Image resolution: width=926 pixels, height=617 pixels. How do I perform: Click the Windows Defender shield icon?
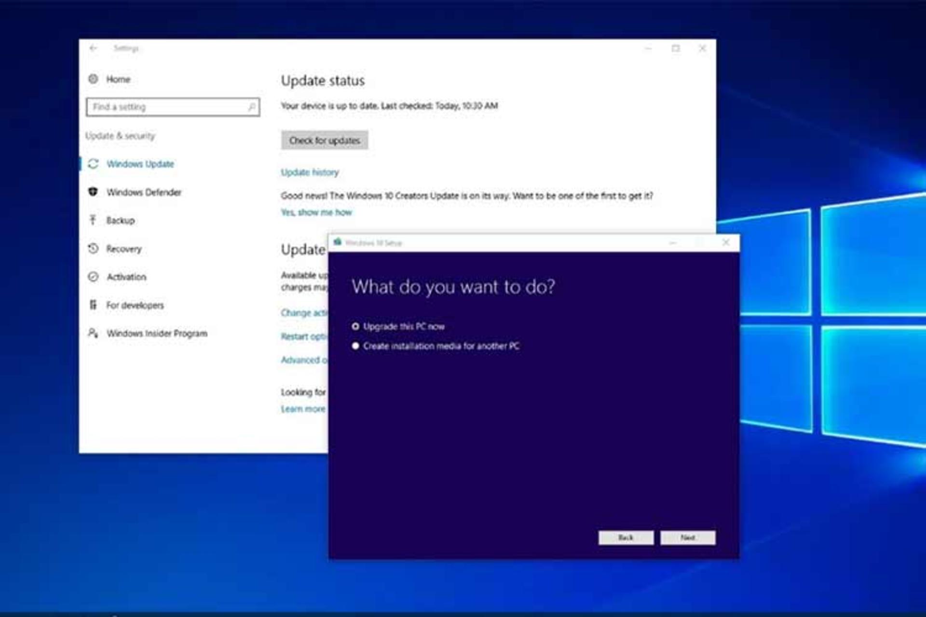click(93, 192)
